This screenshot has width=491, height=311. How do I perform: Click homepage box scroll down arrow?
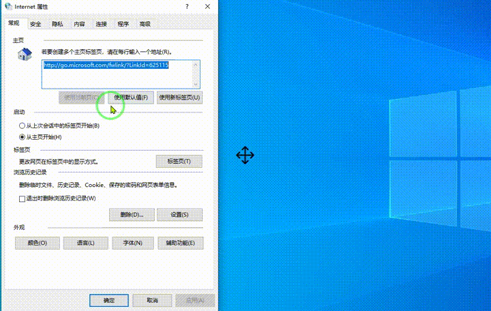(196, 85)
